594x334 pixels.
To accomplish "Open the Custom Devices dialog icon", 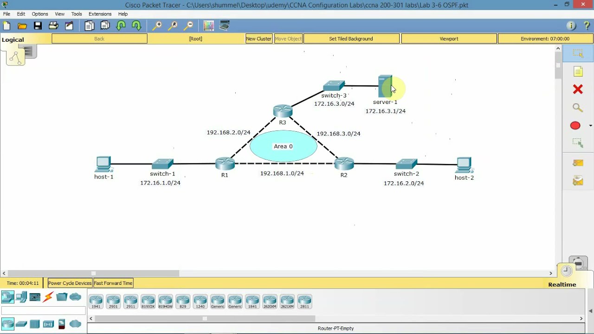I will pos(225,26).
